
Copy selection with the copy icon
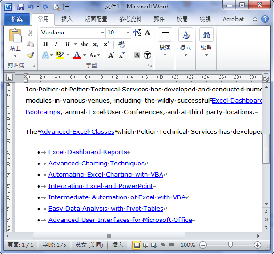[x=31, y=44]
